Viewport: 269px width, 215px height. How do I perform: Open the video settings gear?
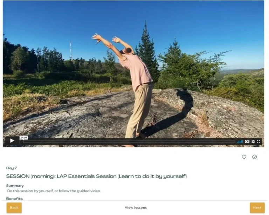(253, 141)
